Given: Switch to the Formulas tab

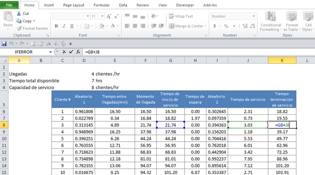Looking at the screenshot, I should 102,5.
